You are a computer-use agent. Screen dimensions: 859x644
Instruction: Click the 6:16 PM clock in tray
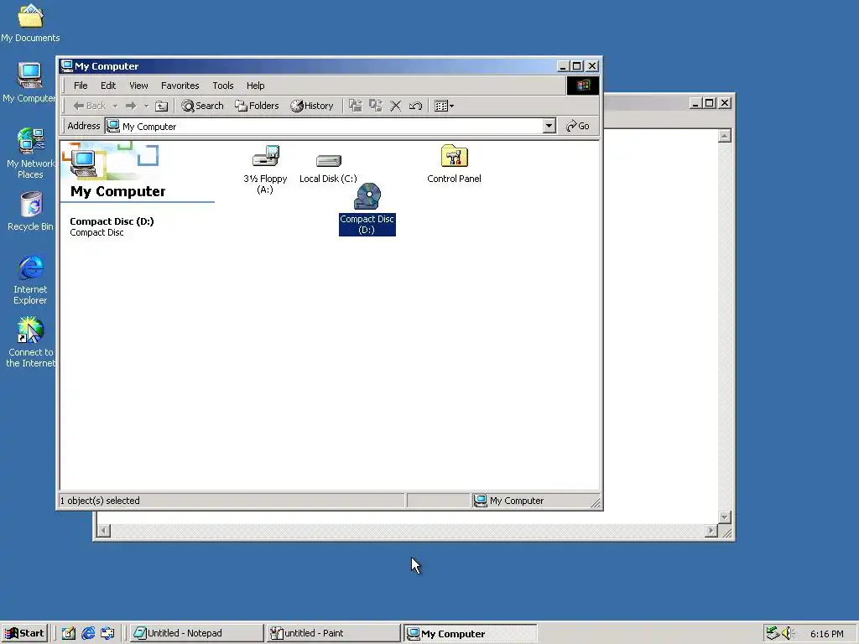click(826, 634)
